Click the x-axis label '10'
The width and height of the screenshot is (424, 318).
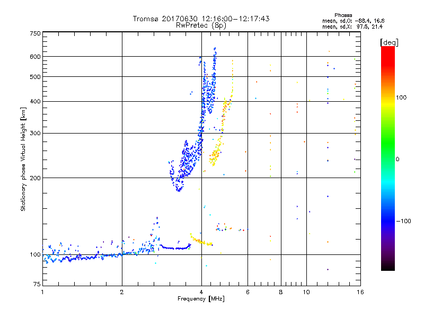pos(306,292)
